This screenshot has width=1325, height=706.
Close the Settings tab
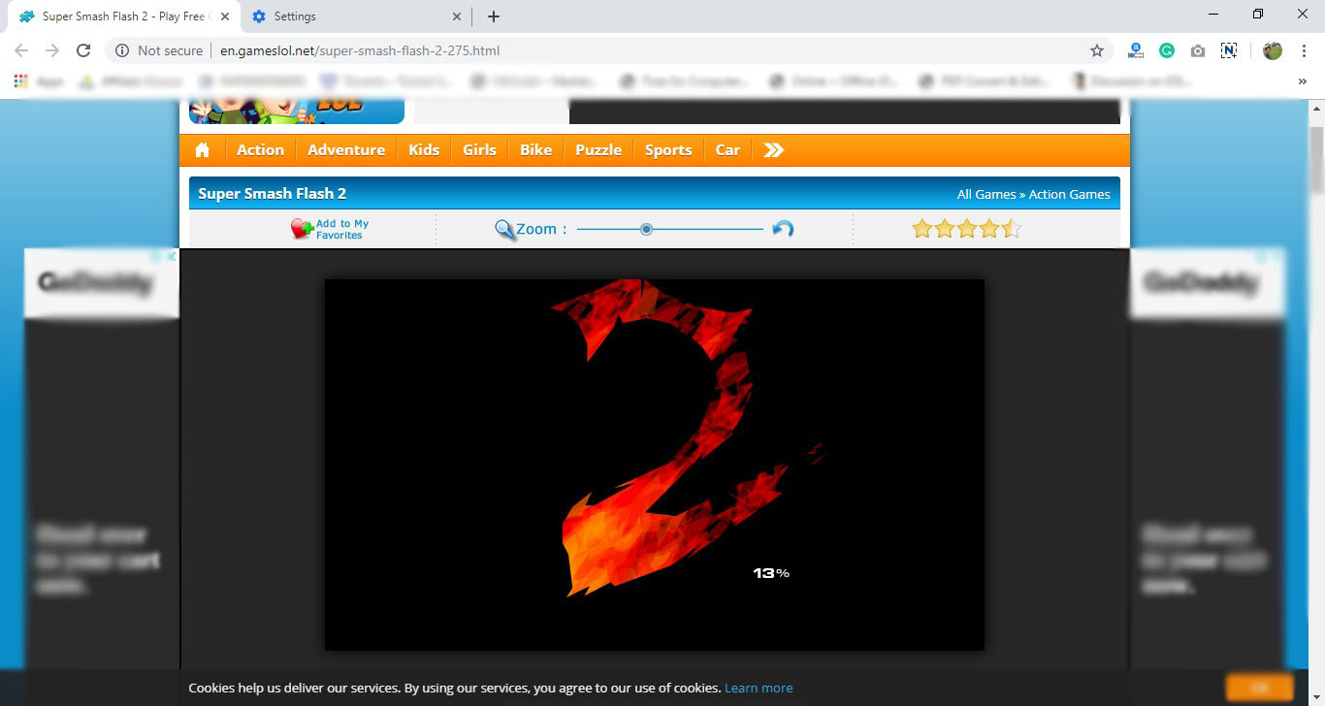click(457, 16)
